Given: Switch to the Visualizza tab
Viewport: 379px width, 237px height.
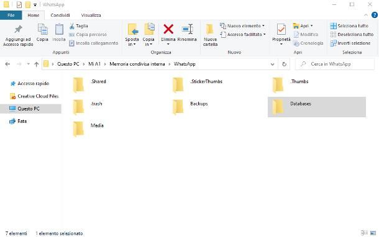Looking at the screenshot, I should coord(91,16).
